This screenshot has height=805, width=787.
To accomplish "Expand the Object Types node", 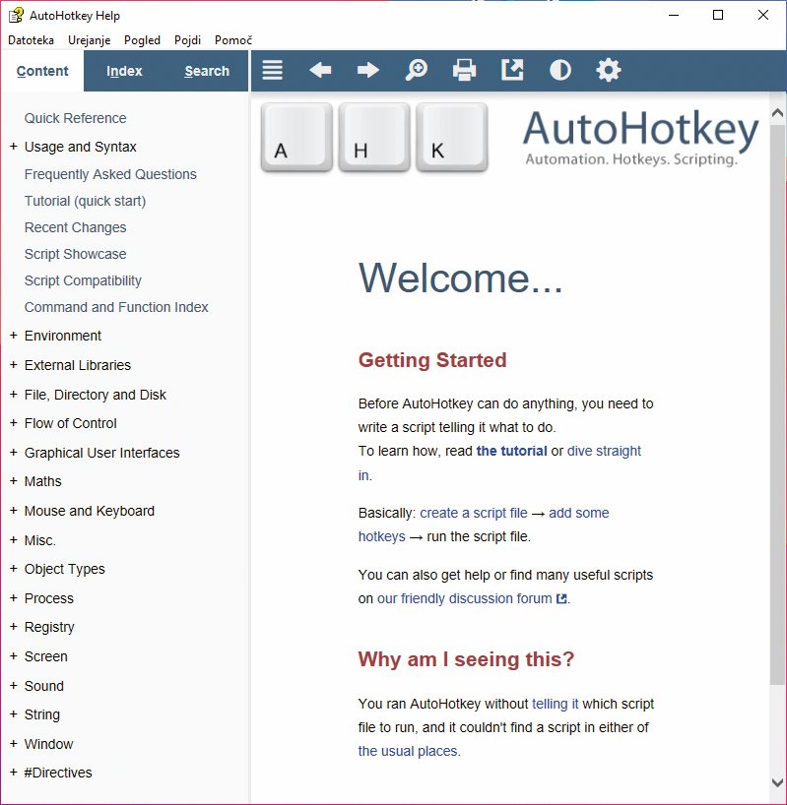I will click(14, 569).
